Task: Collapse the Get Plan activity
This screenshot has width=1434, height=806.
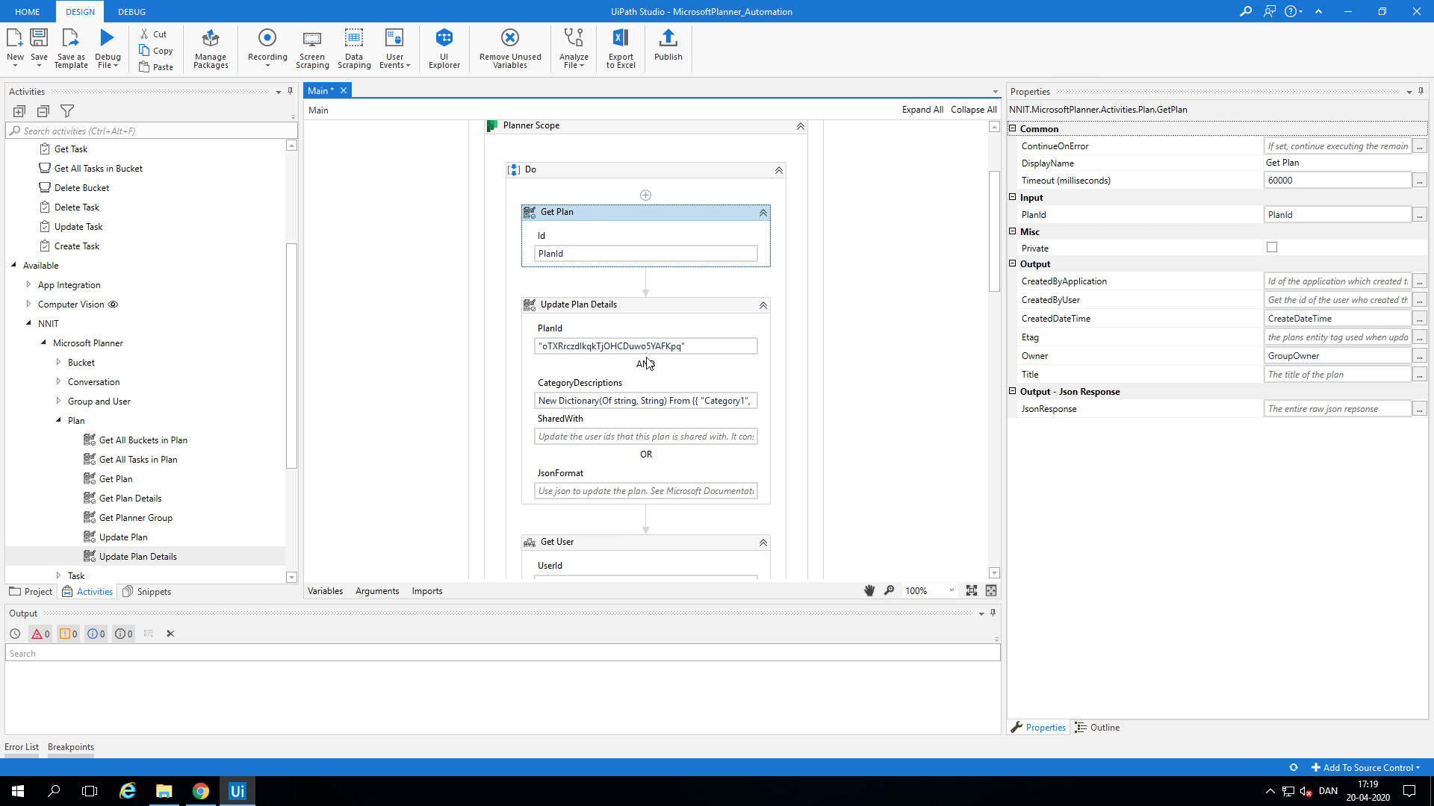Action: coord(763,213)
